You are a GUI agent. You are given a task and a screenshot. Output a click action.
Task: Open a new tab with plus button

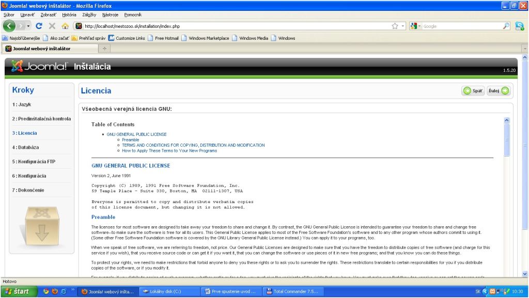104,49
